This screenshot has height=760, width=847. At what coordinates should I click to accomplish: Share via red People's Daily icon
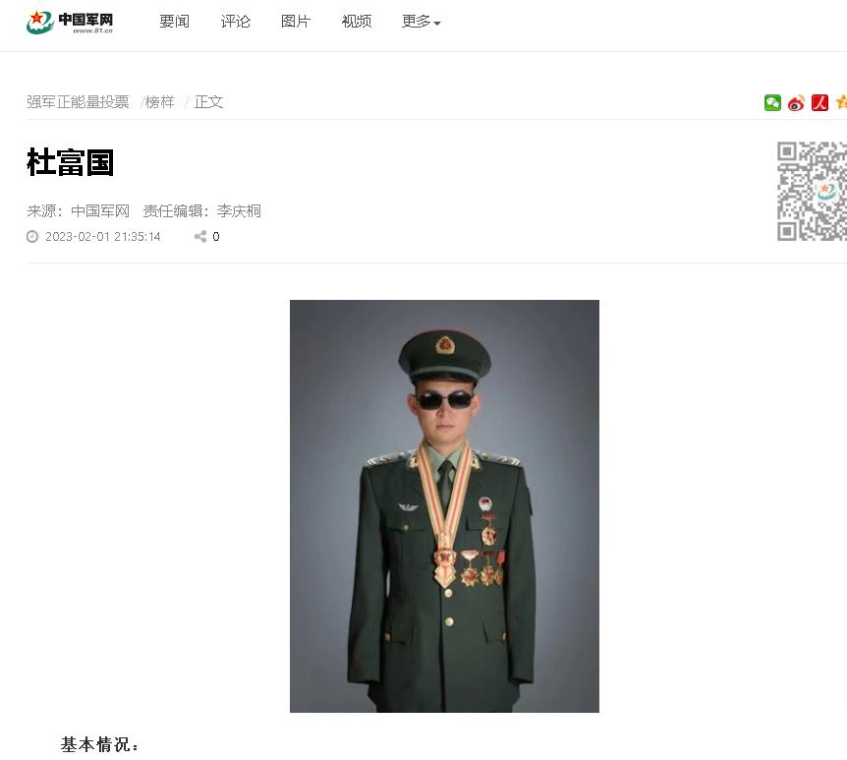pos(819,102)
